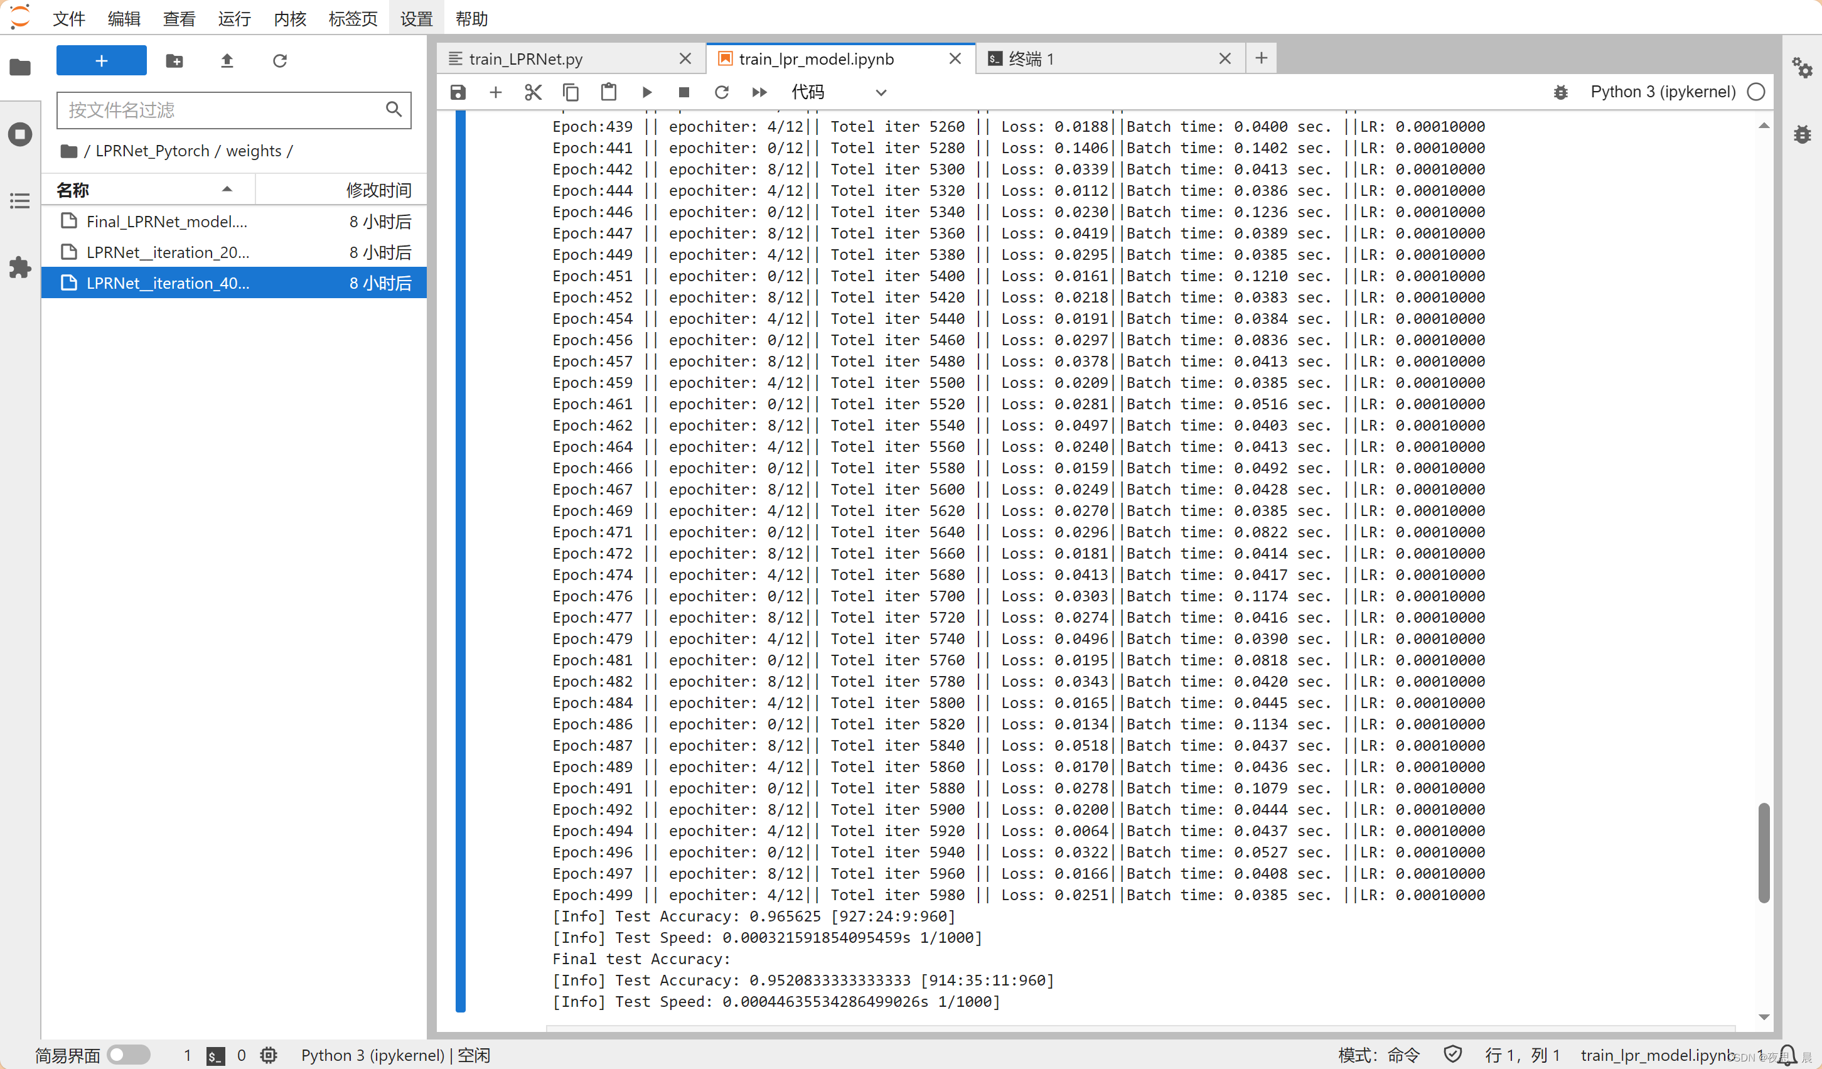Run the selected cell with the play icon
Image resolution: width=1822 pixels, height=1069 pixels.
click(646, 92)
